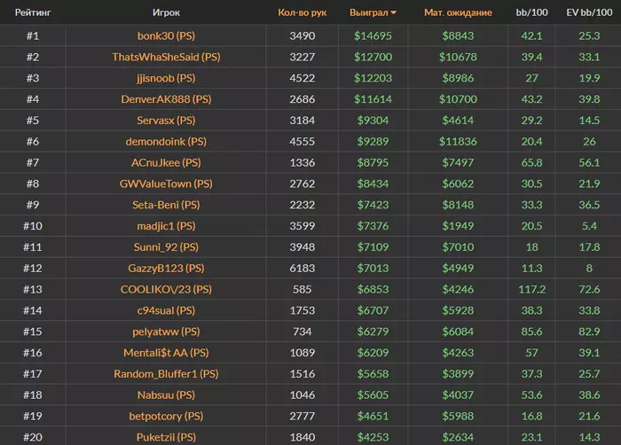
Task: Click Random_Bluffer1 (PS) player name
Action: (x=166, y=373)
